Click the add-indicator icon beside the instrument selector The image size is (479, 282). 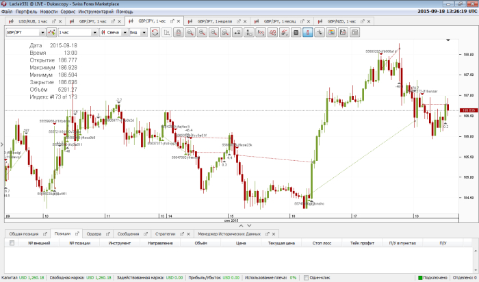point(51,32)
